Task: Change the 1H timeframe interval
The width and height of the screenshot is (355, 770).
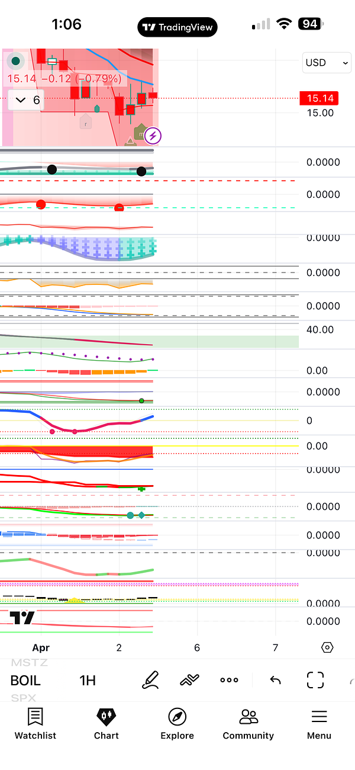Action: point(88,681)
